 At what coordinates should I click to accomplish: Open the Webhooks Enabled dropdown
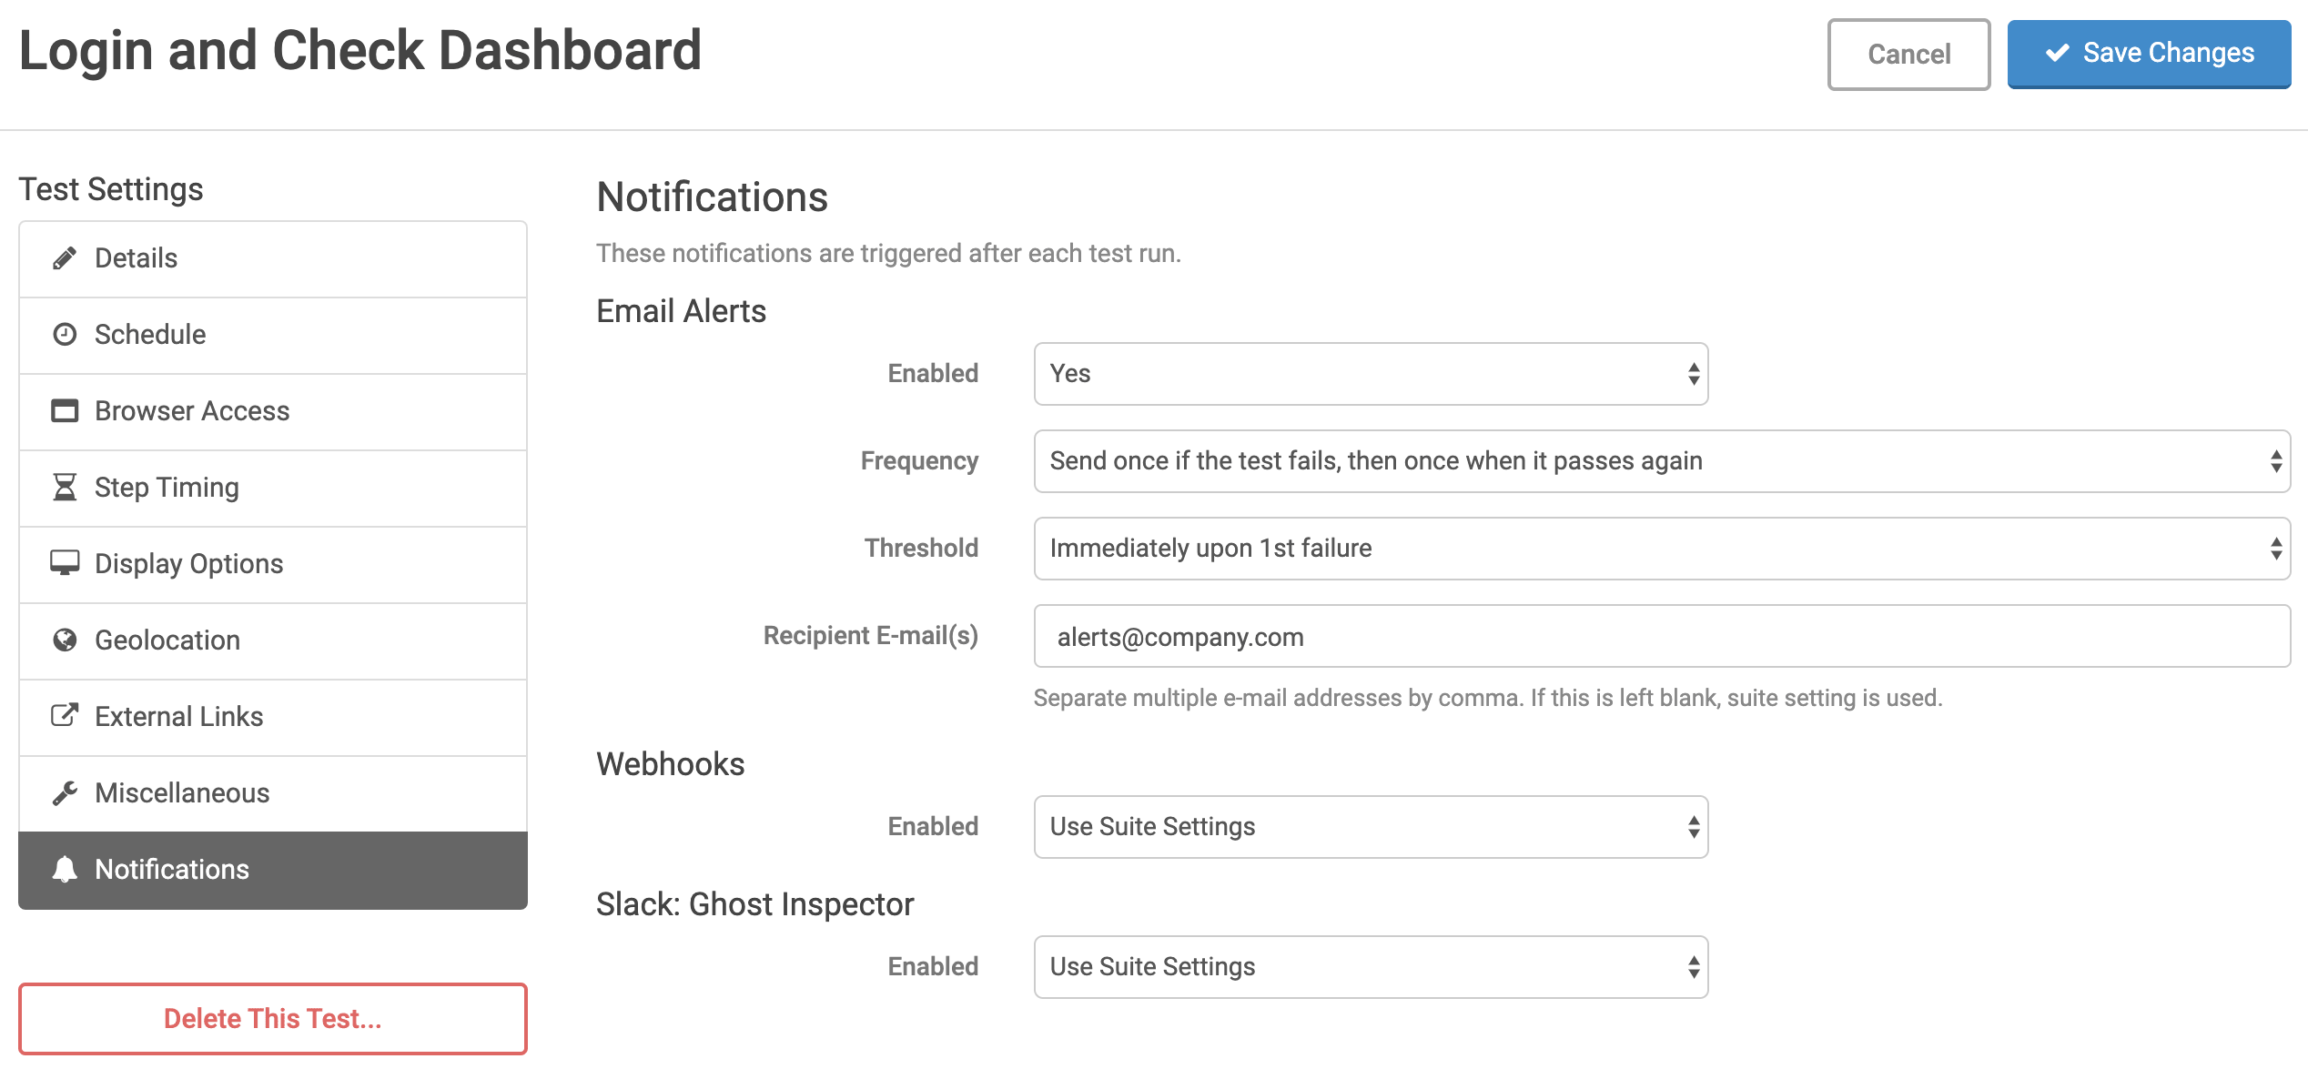point(1370,826)
